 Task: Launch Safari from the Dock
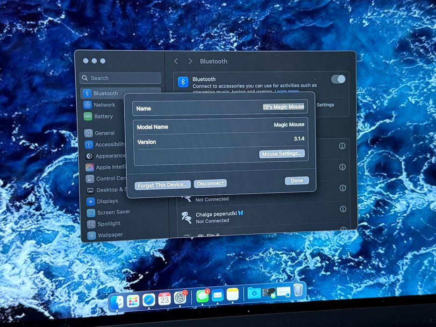click(x=149, y=300)
